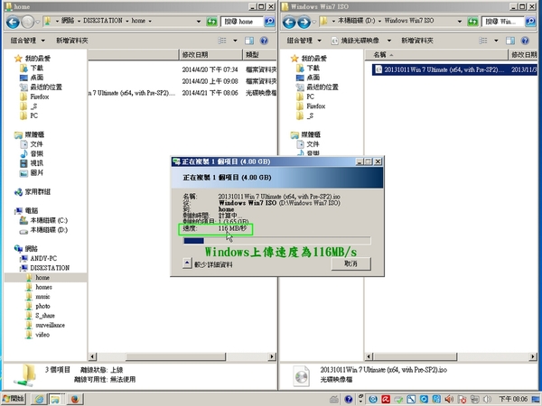Select 下載 in home window favorites

click(x=37, y=68)
